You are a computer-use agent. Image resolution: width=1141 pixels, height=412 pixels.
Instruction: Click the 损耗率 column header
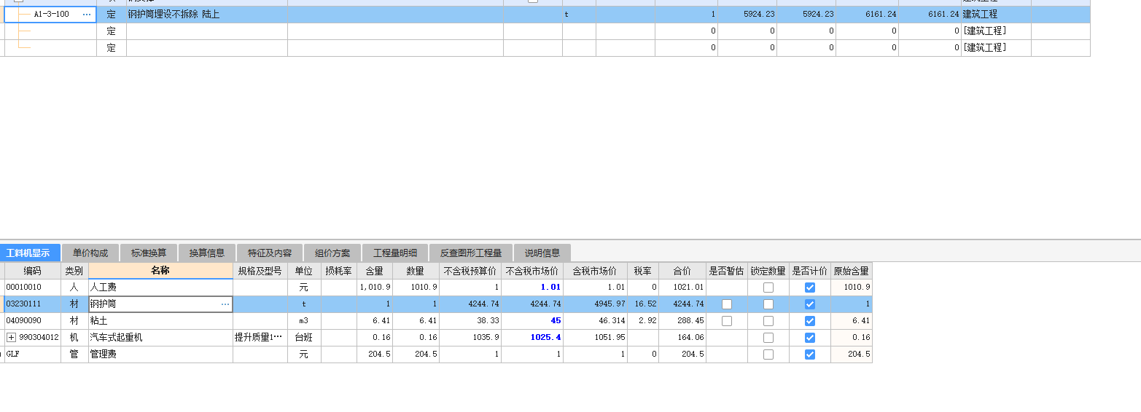(x=339, y=271)
